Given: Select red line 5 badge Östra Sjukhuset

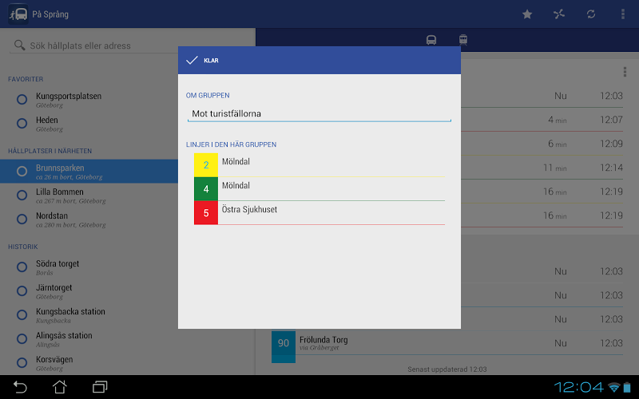Looking at the screenshot, I should [x=206, y=213].
